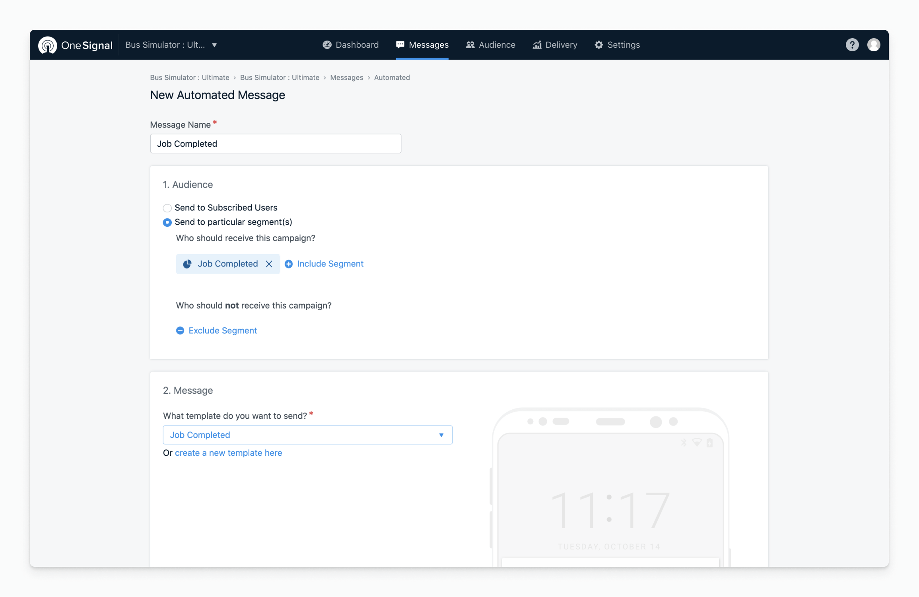This screenshot has height=597, width=919.
Task: Open the Dashboard via its gauge icon
Action: point(327,45)
